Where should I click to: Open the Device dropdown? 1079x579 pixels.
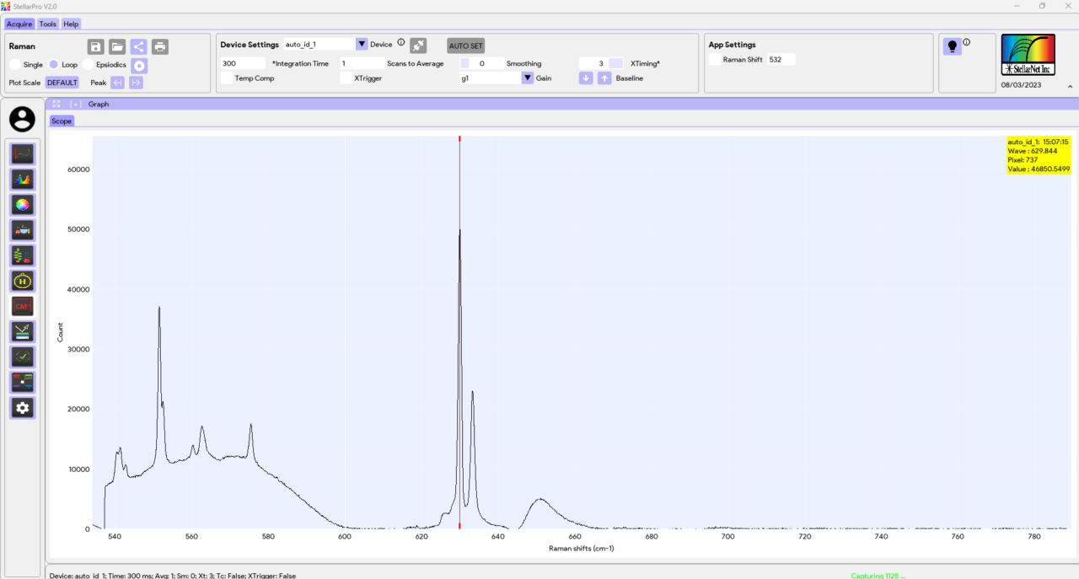point(362,44)
